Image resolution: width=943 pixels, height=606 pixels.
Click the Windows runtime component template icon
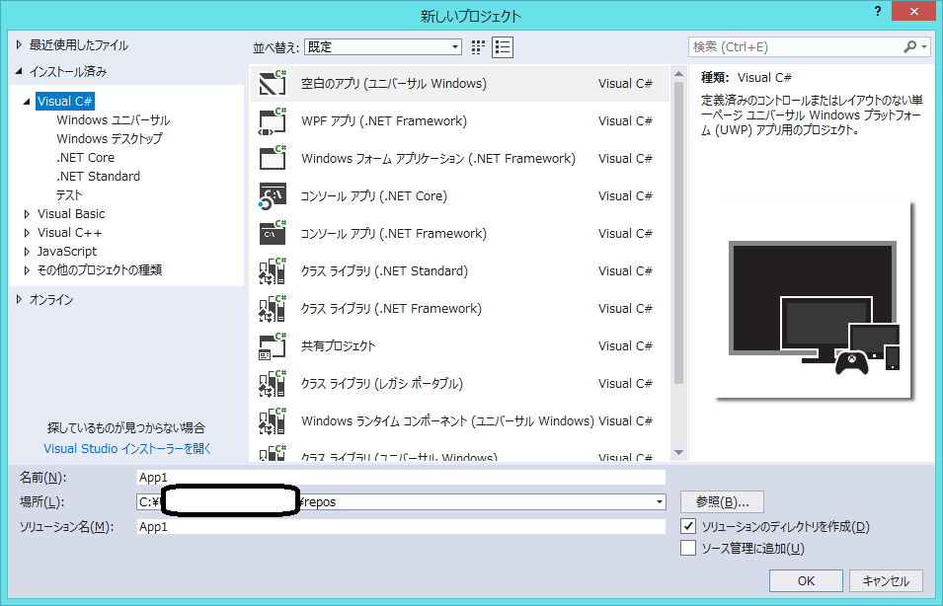(273, 420)
